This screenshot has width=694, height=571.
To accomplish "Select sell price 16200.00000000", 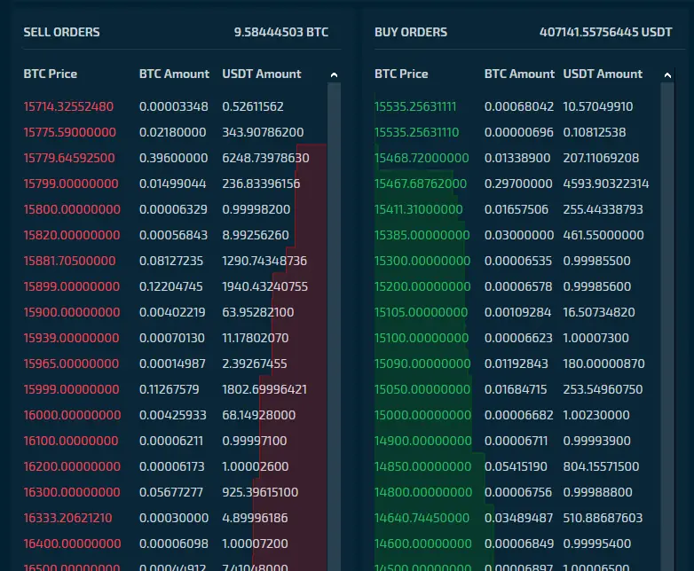I will click(x=72, y=466).
